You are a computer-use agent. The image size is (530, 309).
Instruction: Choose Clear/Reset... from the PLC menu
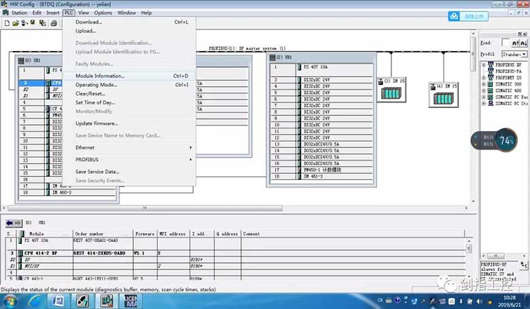pyautogui.click(x=129, y=94)
